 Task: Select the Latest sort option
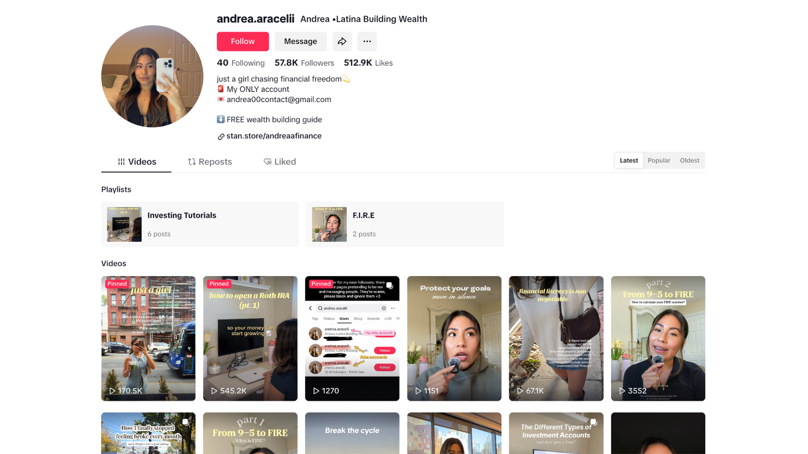629,160
